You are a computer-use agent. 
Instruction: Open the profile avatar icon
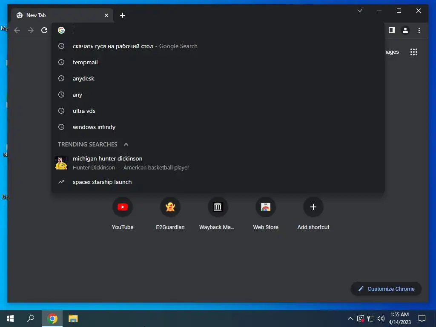405,30
